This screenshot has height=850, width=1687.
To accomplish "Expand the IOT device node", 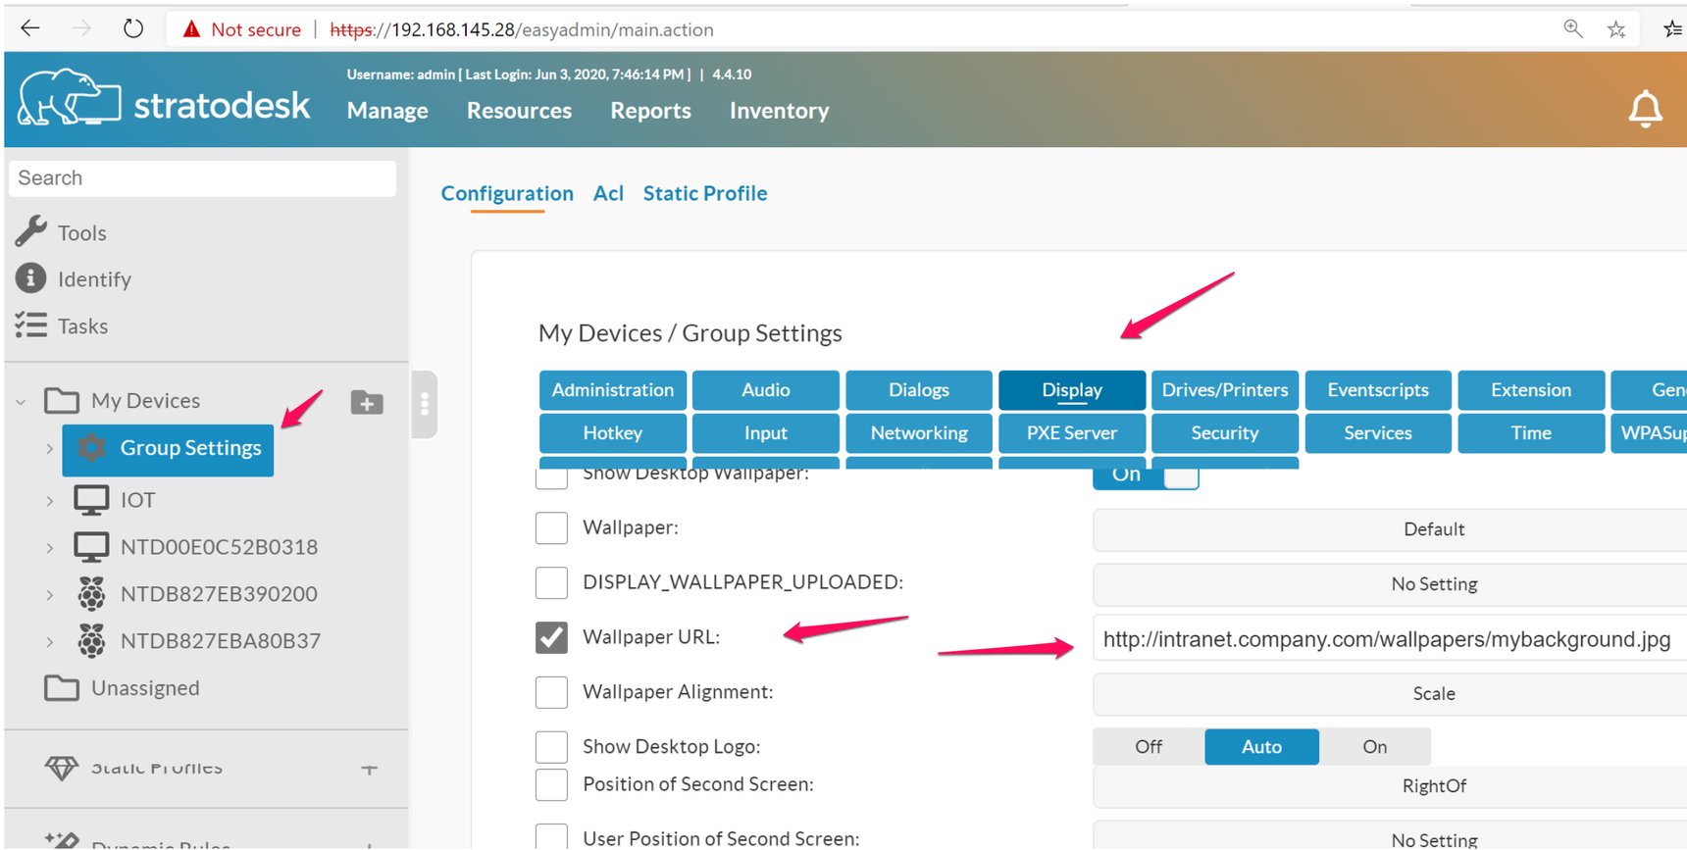I will tap(50, 501).
